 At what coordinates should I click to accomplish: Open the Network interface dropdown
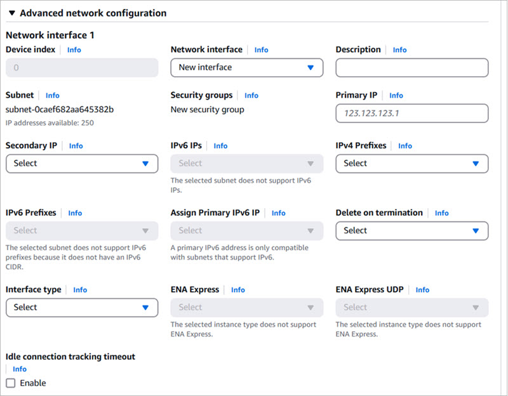point(247,67)
